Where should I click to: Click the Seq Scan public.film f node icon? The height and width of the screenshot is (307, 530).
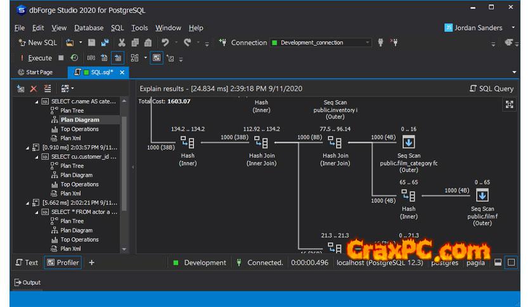(482, 196)
